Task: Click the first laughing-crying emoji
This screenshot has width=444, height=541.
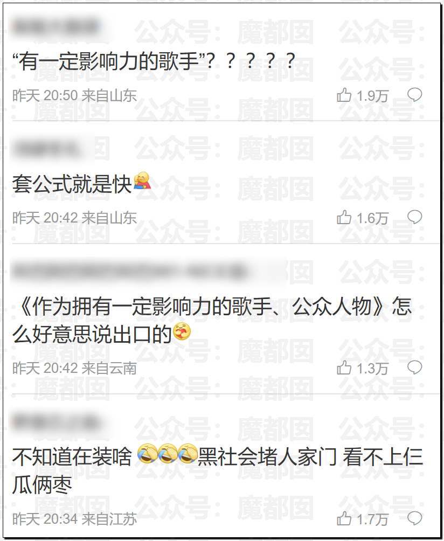Action: point(147,453)
